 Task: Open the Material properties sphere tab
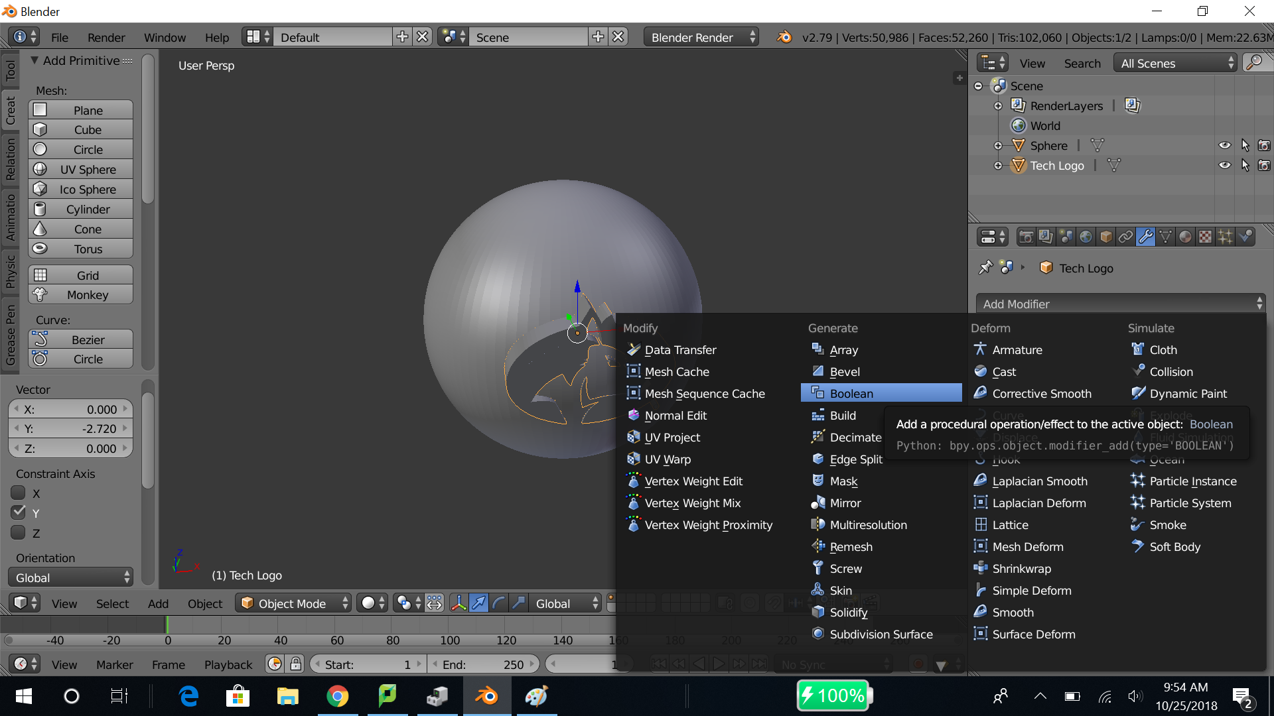click(x=1185, y=237)
